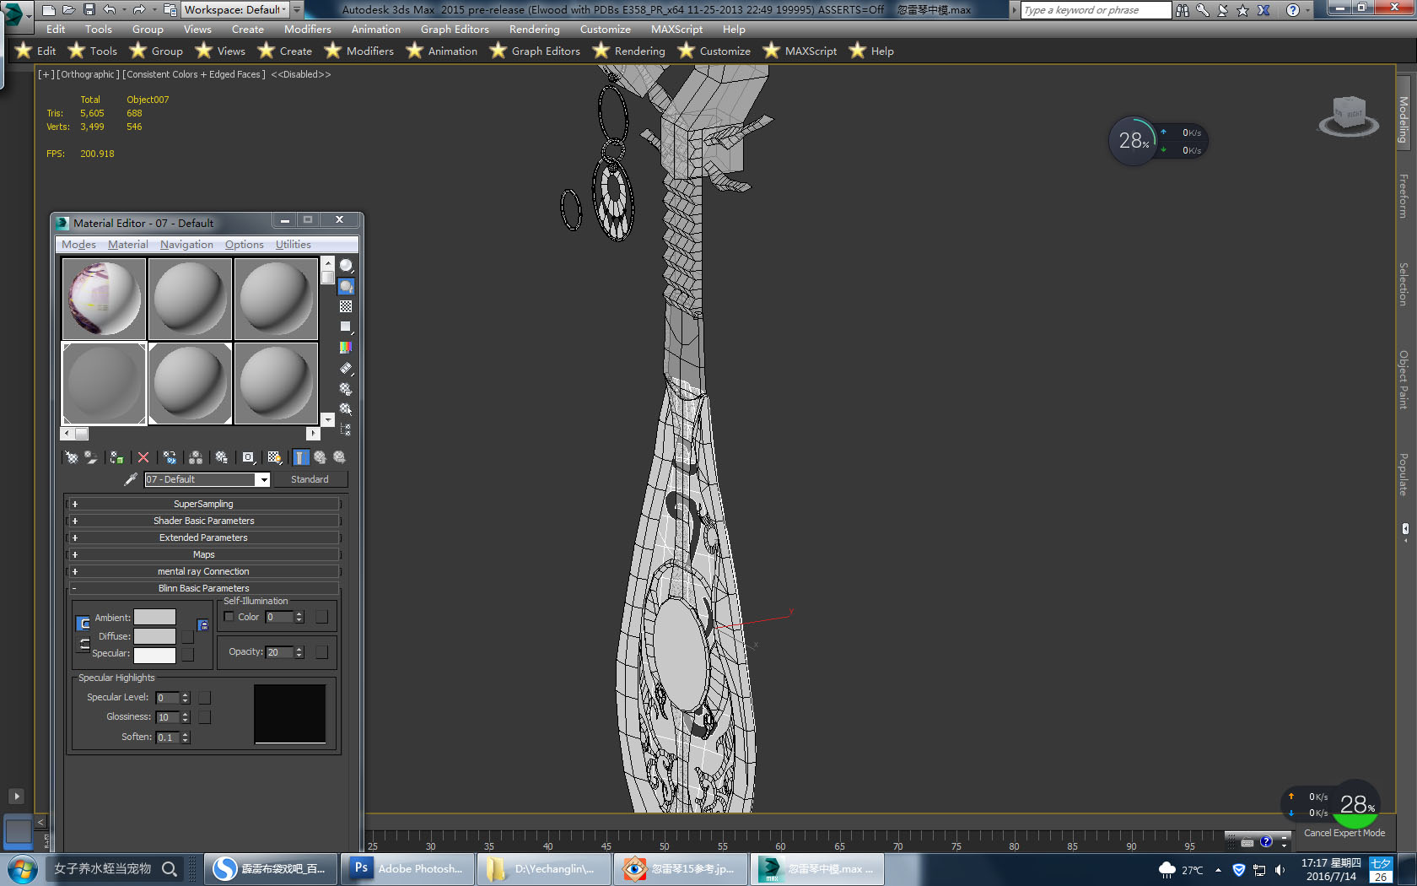Click the Make Preview film icon
The image size is (1417, 886).
(346, 369)
